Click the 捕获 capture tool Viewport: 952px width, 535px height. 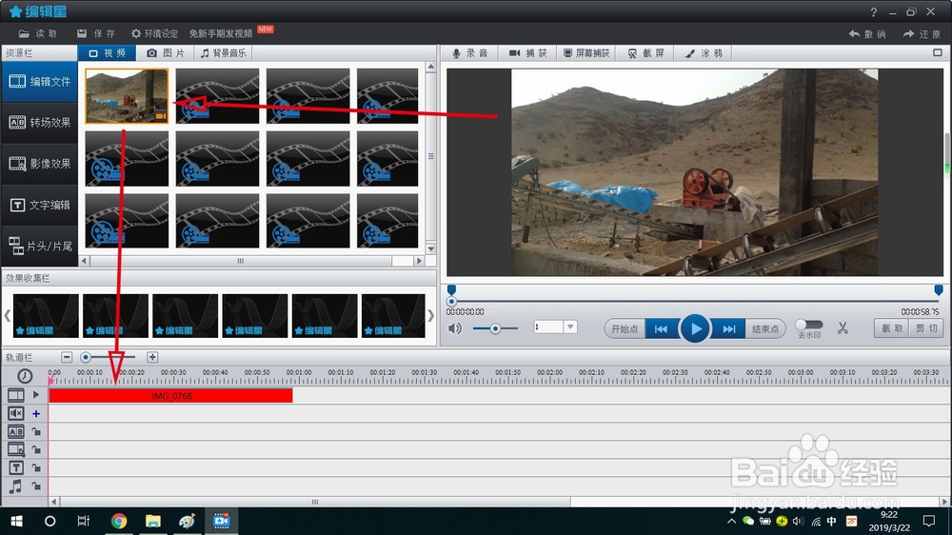(527, 53)
